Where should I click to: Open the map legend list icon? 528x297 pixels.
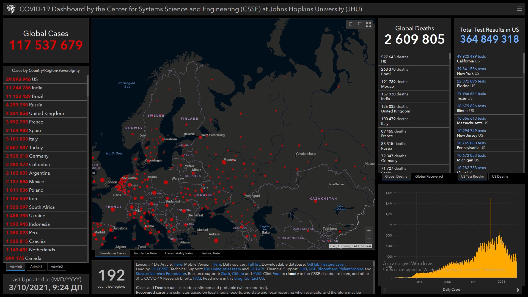point(360,24)
